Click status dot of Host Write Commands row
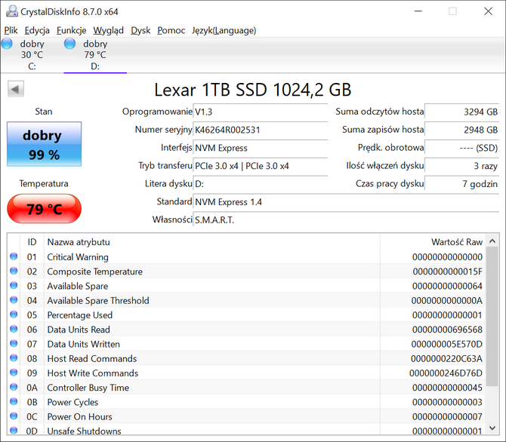Image resolution: width=506 pixels, height=442 pixels. point(14,373)
